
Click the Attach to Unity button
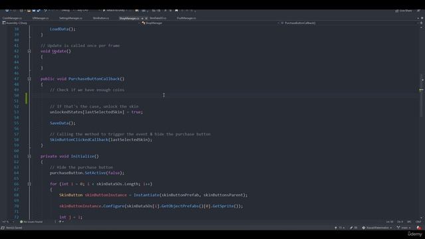(115, 11)
